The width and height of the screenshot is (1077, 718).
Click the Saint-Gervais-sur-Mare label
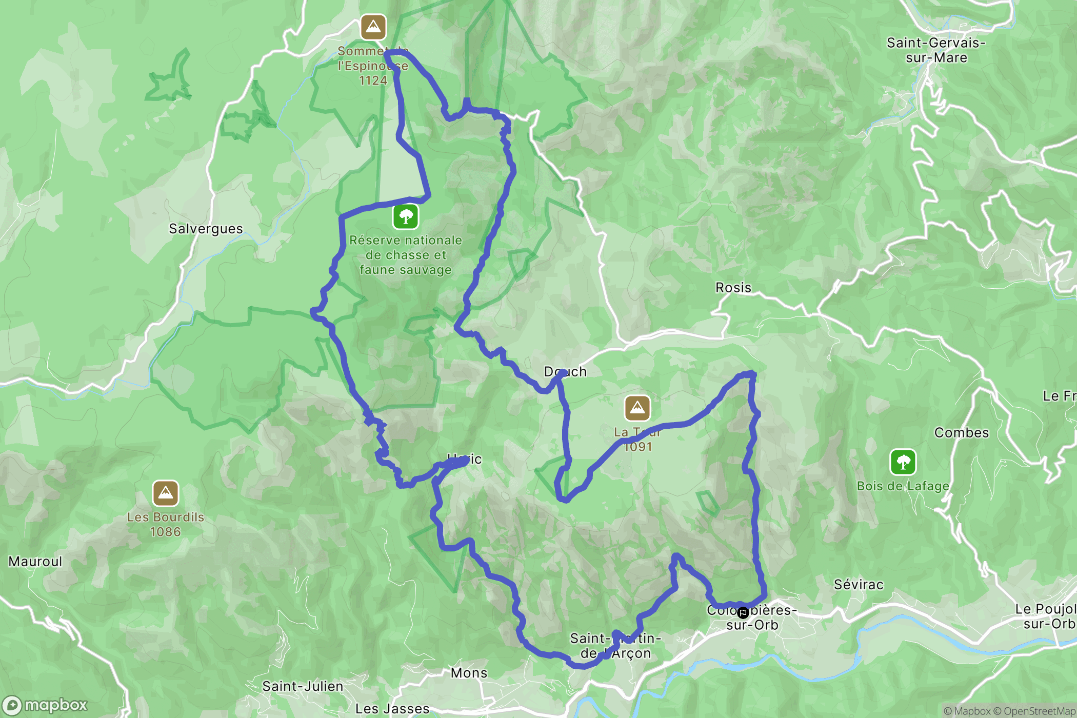point(936,50)
